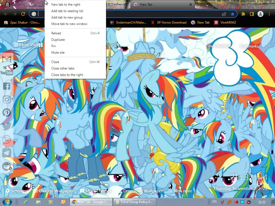Go back with the browser back arrow
This screenshot has height=206, width=275.
(6, 14)
